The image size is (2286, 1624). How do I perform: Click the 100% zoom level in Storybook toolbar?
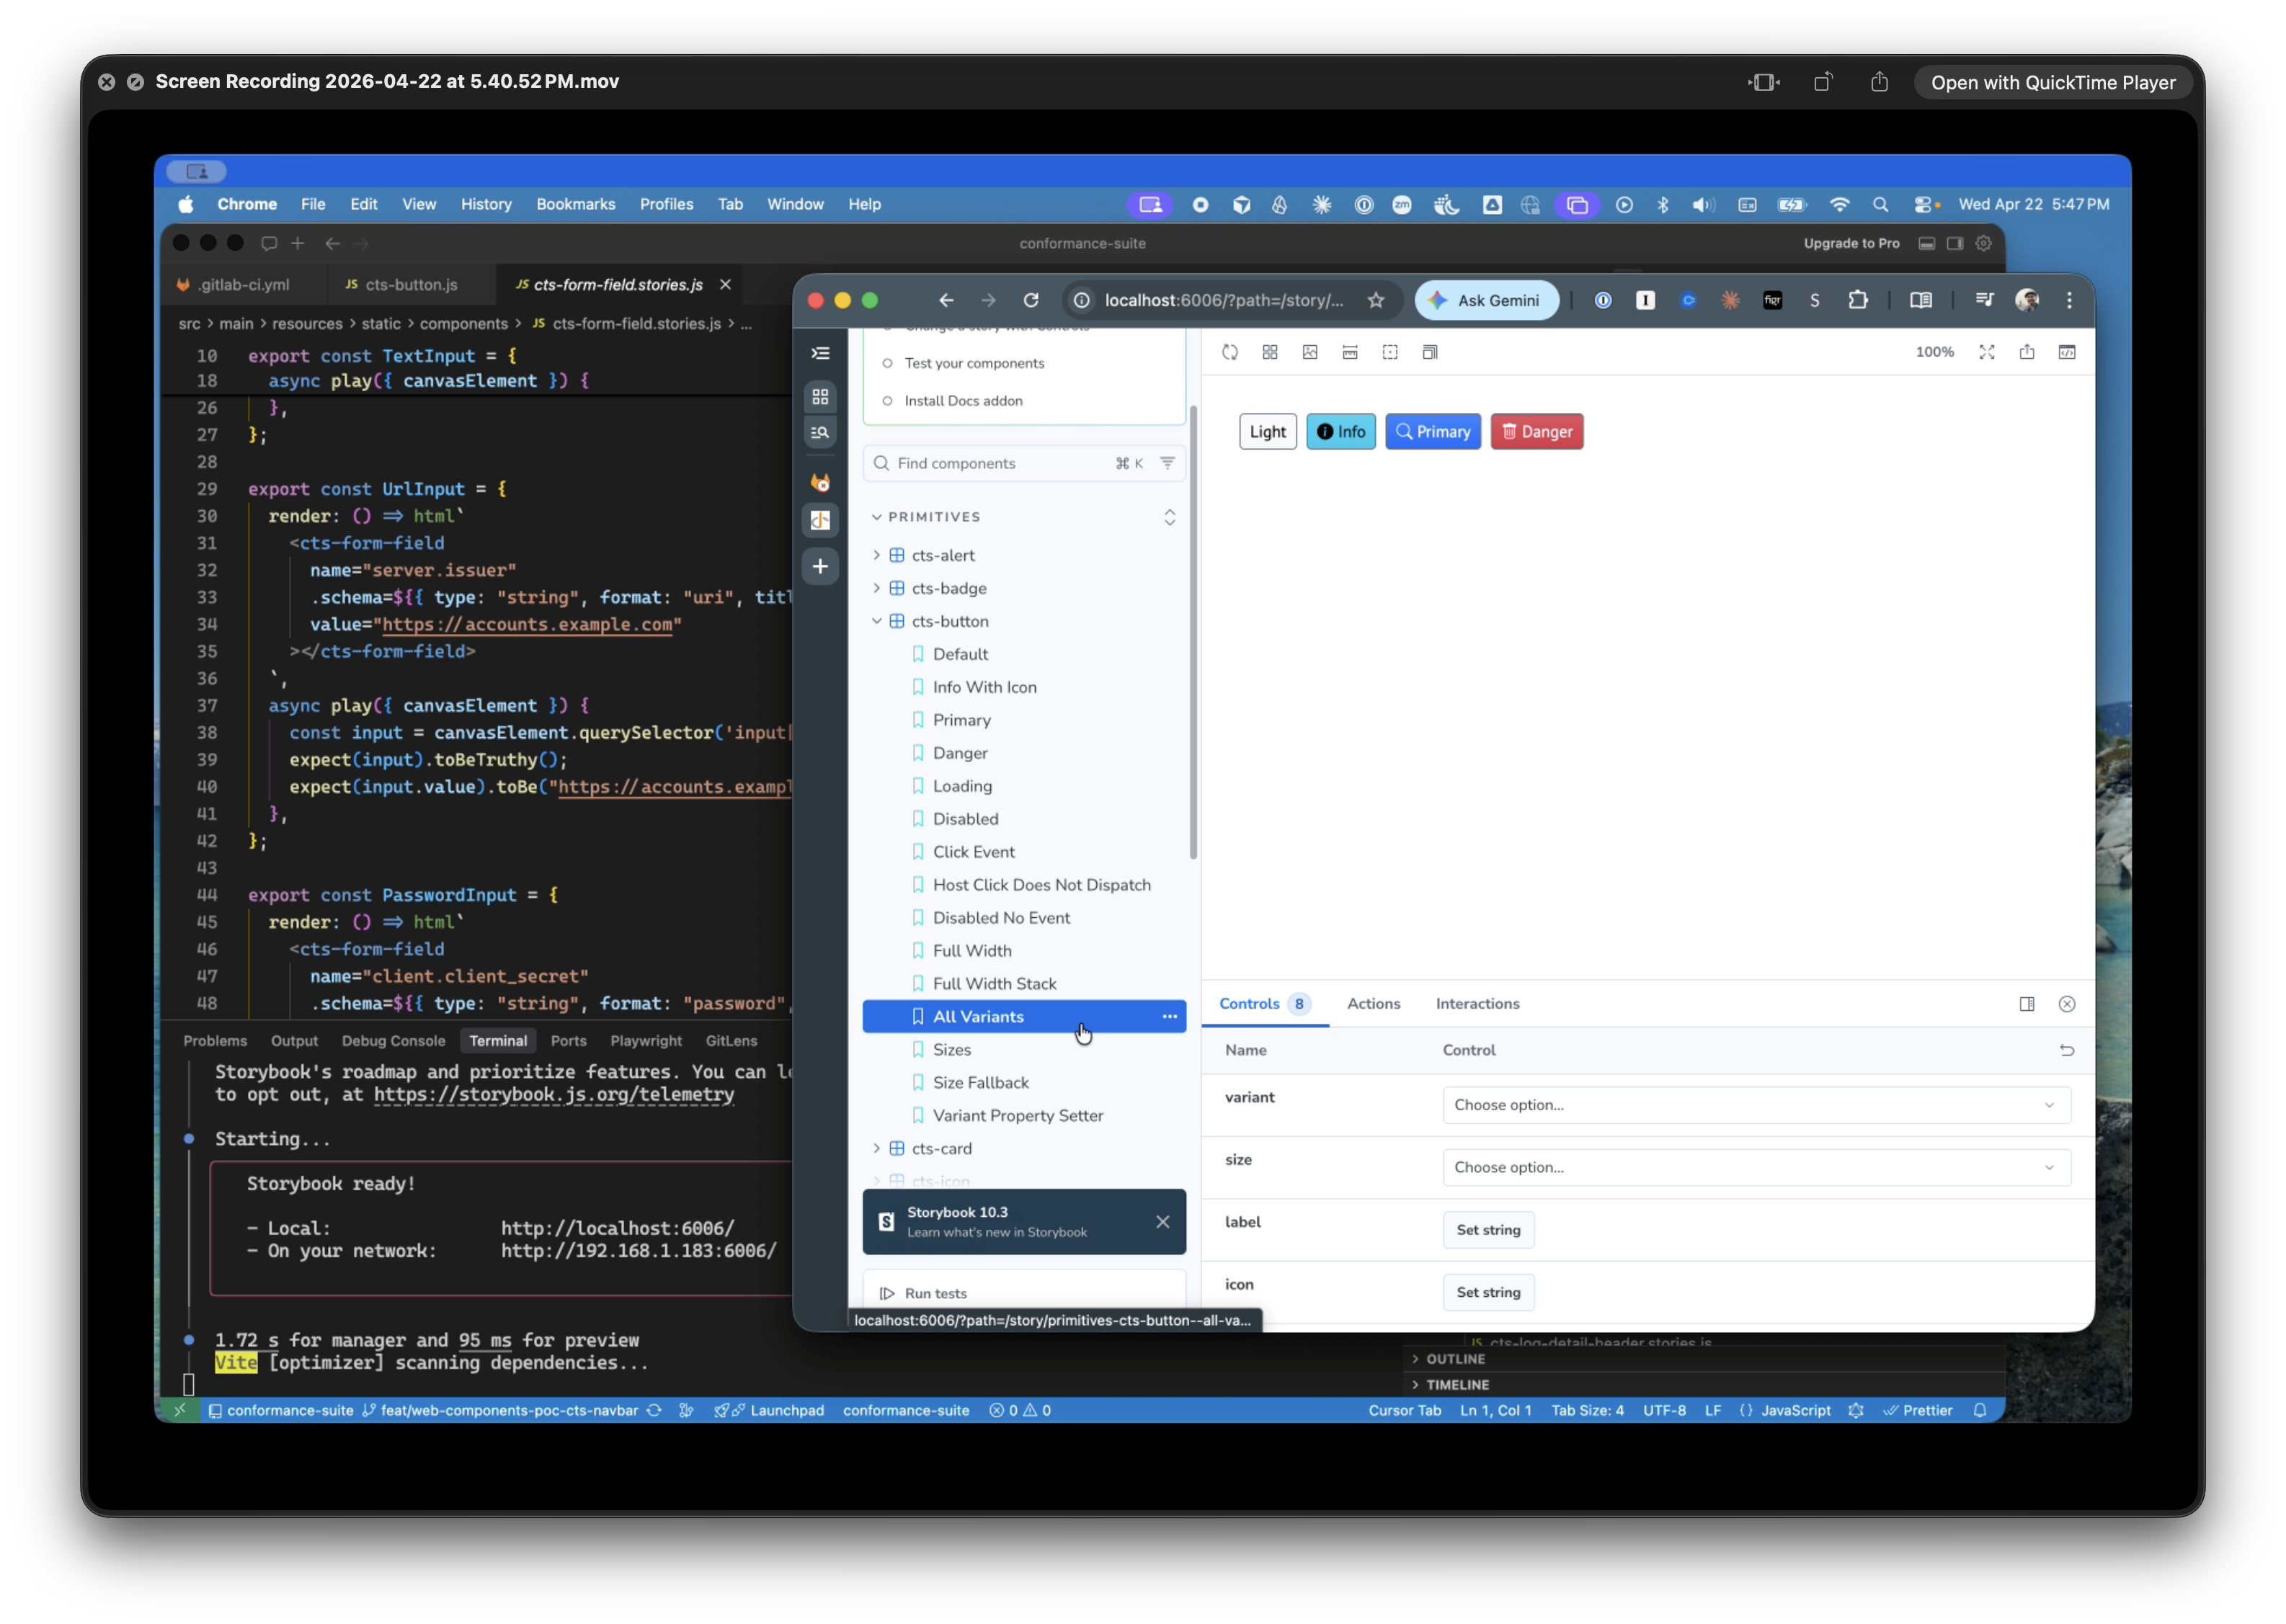[x=1934, y=352]
